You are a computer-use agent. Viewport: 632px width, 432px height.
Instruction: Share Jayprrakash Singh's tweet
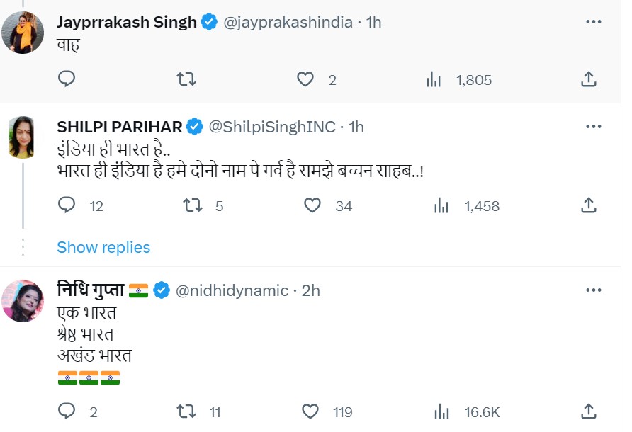(x=588, y=79)
